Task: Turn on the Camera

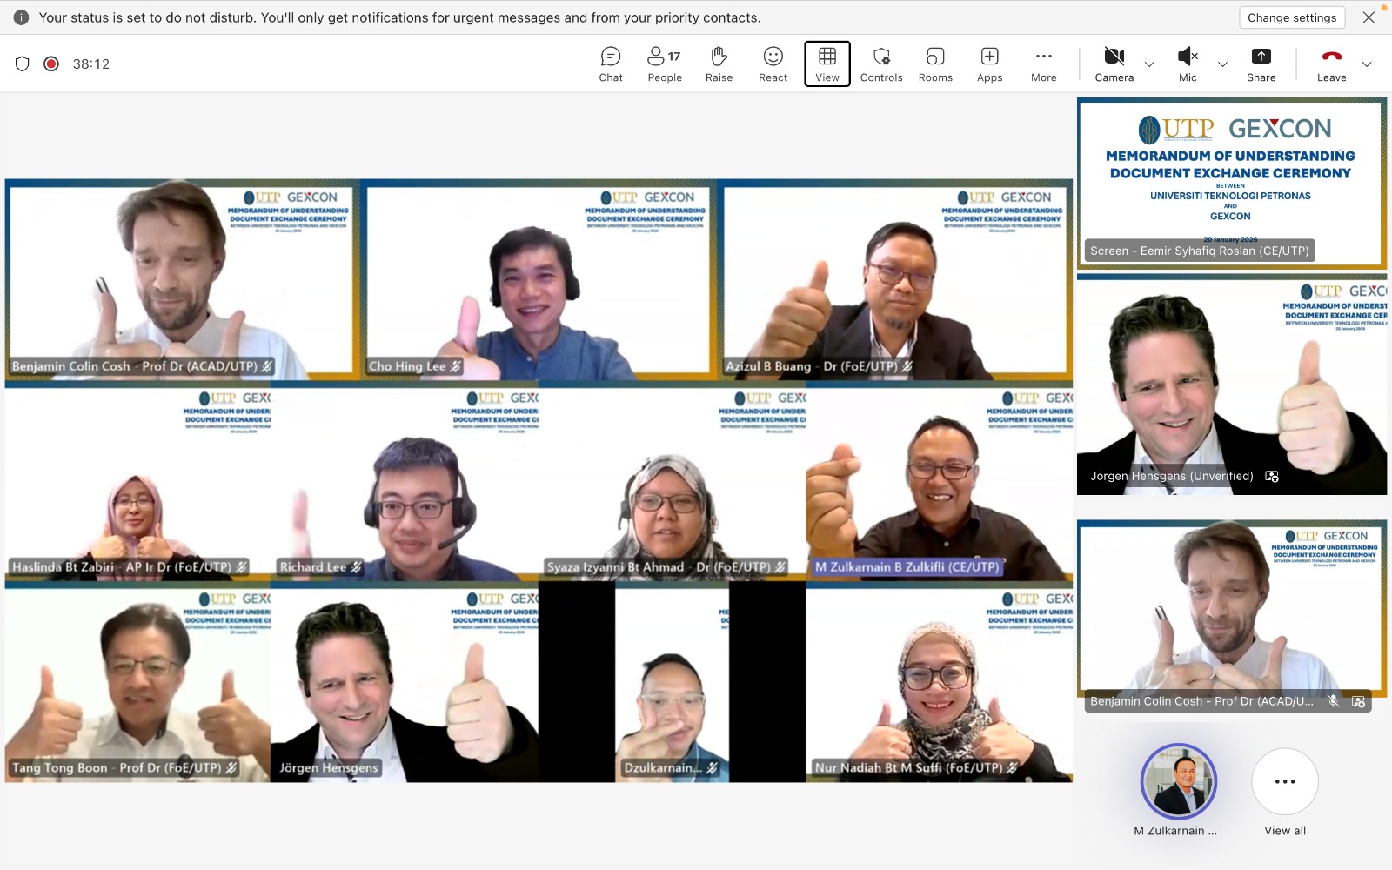Action: (x=1114, y=64)
